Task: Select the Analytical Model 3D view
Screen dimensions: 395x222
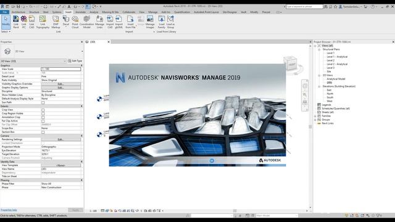Action: pos(336,79)
